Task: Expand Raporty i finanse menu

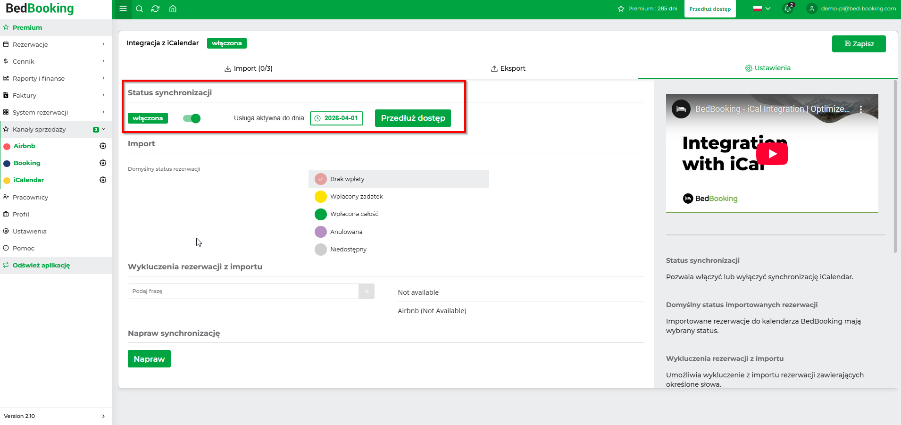Action: tap(56, 78)
